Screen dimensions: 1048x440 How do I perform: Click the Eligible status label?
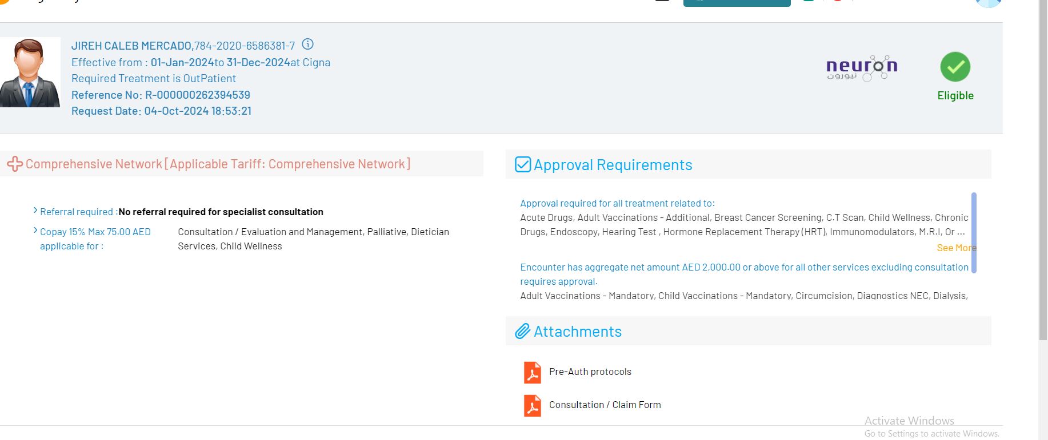(955, 95)
